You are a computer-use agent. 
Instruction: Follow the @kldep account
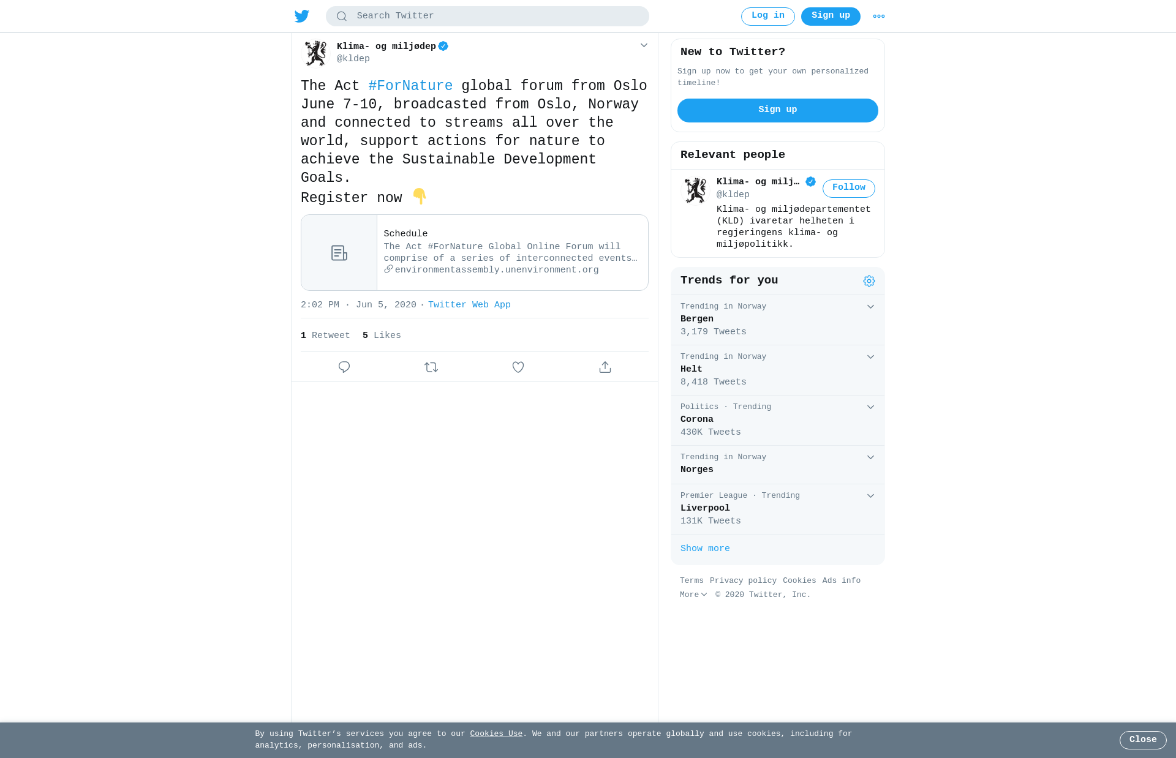pos(848,188)
